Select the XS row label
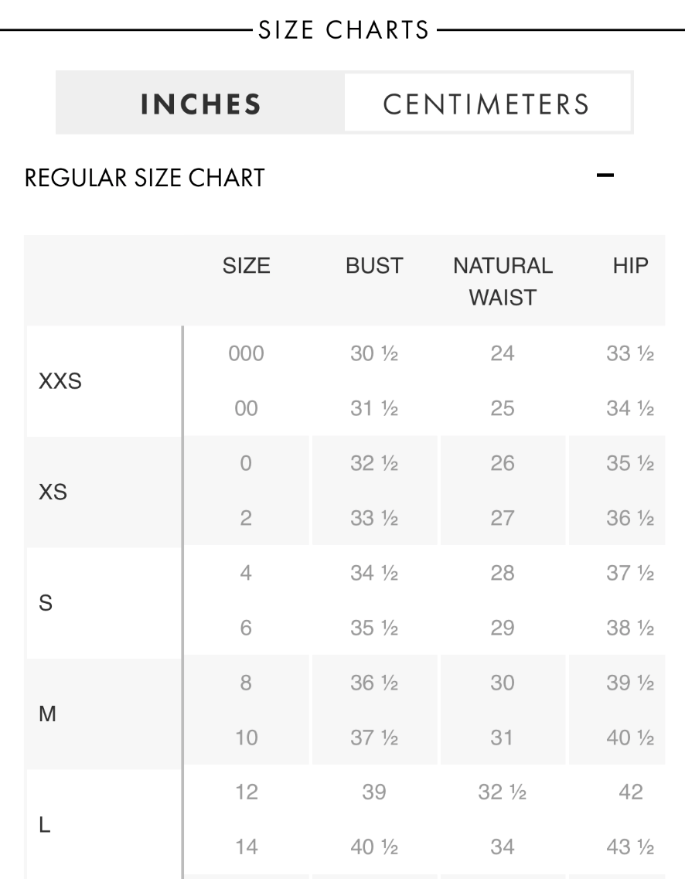 tap(53, 492)
